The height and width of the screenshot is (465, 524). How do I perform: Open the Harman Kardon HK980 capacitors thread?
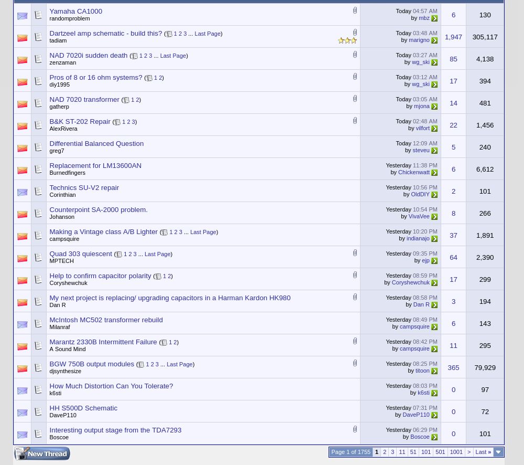coord(170,298)
